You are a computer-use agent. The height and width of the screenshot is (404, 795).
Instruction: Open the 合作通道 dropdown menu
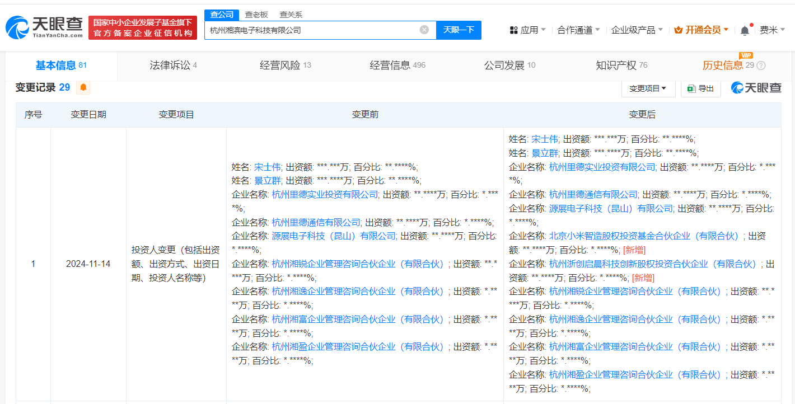(578, 30)
